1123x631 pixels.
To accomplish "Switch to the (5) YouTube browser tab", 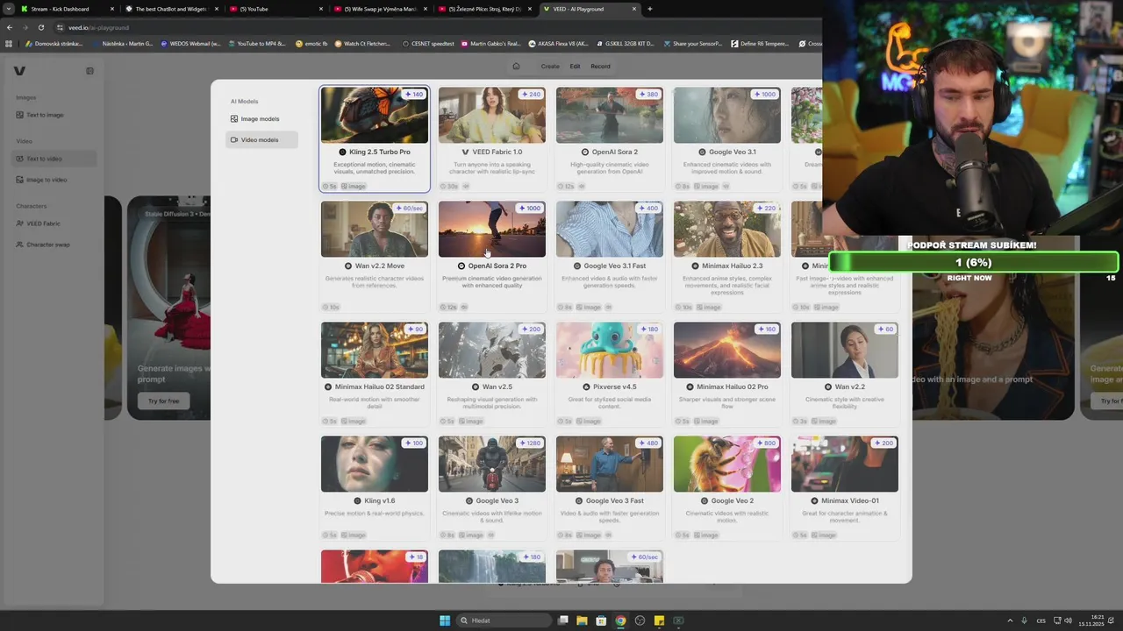I will (x=276, y=9).
